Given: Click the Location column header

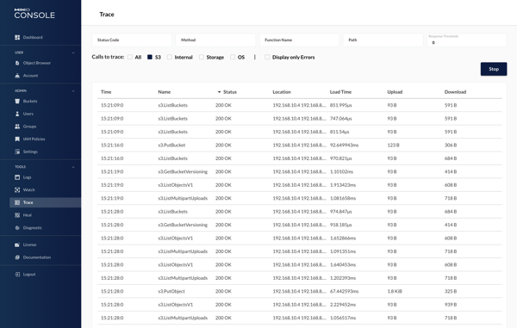Looking at the screenshot, I should point(282,92).
